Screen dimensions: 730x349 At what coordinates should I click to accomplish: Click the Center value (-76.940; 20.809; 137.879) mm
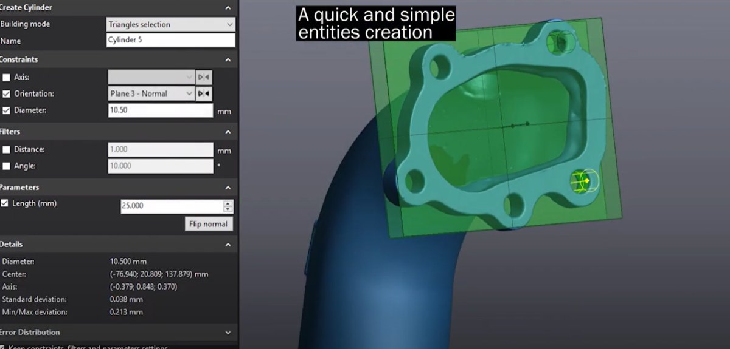pos(159,274)
